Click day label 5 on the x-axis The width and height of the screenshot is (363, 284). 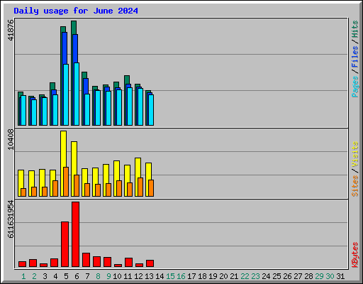point(66,276)
